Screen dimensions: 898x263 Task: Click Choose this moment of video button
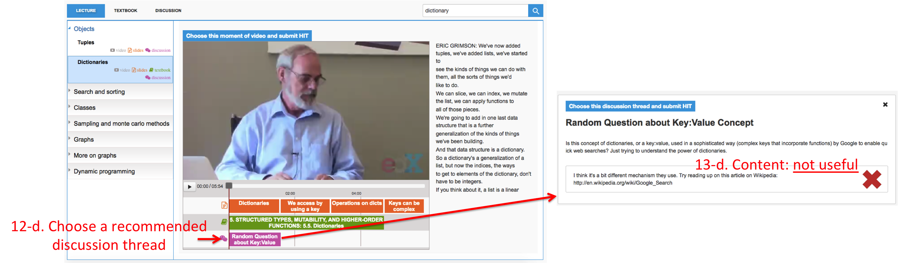(x=247, y=36)
